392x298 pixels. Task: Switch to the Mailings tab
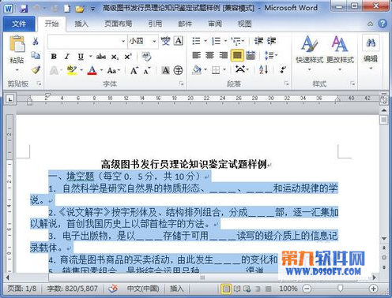point(185,24)
